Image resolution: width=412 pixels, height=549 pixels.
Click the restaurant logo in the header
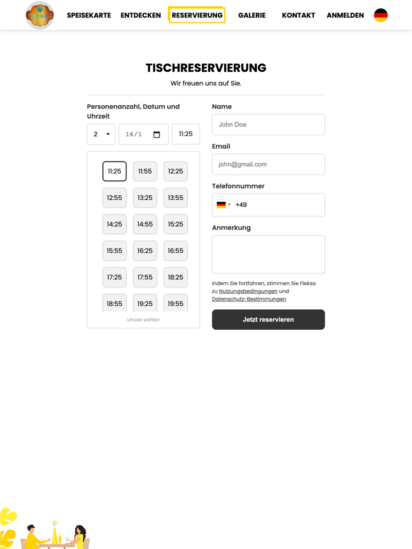tap(39, 15)
